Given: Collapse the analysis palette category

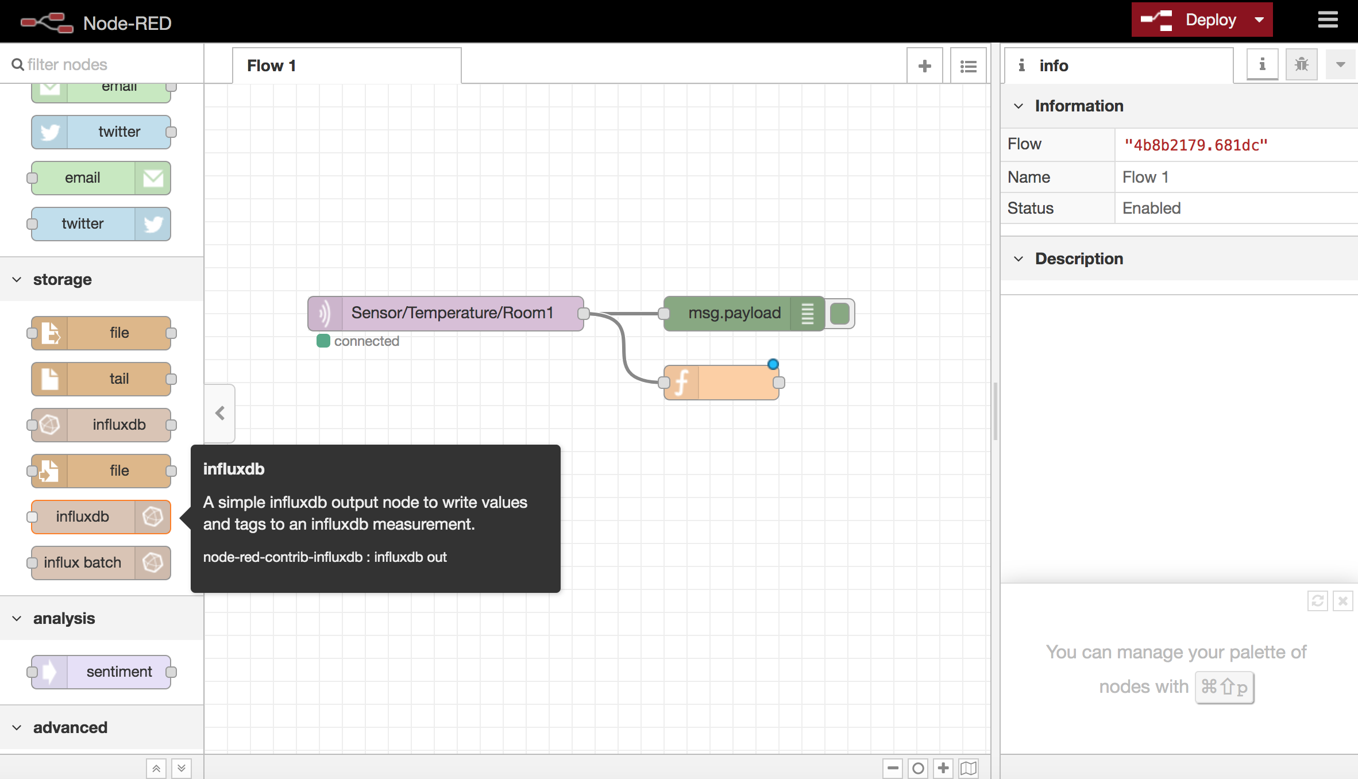Looking at the screenshot, I should click(x=102, y=618).
